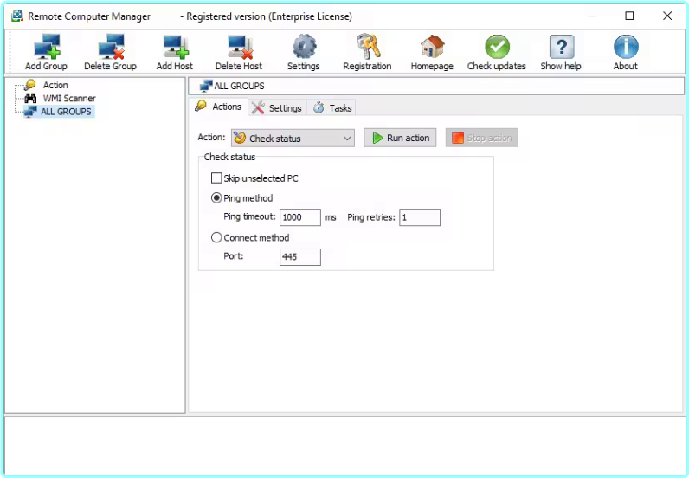Click the Ping timeout input field
This screenshot has height=478, width=689.
point(300,217)
